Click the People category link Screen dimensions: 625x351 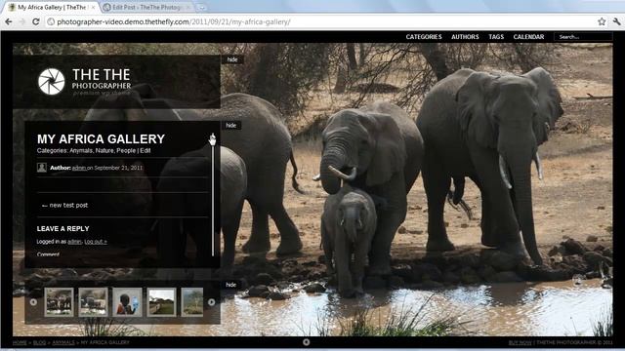click(126, 151)
